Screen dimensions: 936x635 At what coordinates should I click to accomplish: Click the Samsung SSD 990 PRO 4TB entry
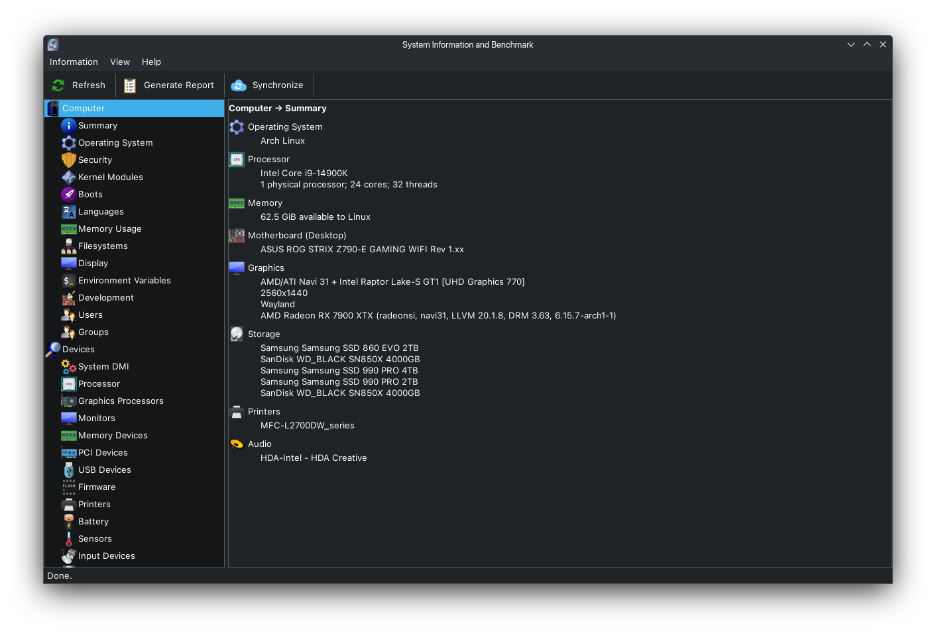click(339, 370)
